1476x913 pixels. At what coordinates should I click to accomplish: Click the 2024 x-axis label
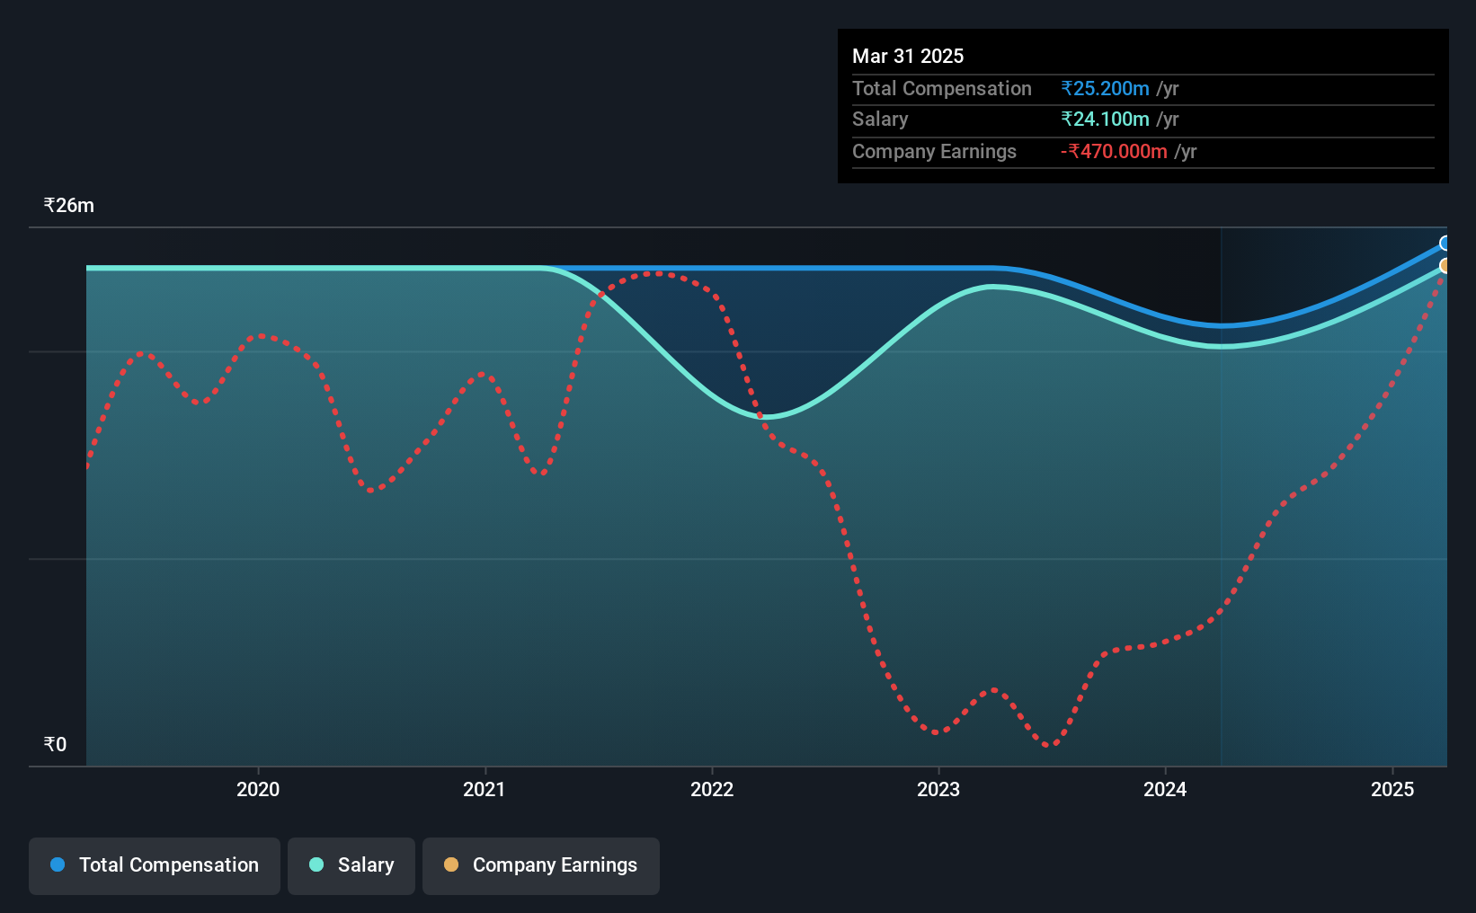[x=1165, y=789]
